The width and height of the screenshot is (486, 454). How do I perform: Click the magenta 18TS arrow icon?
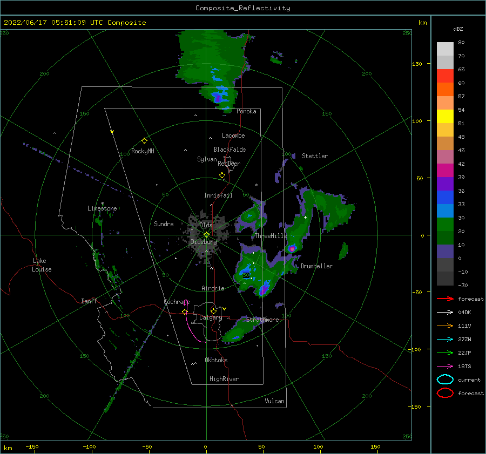click(x=445, y=367)
